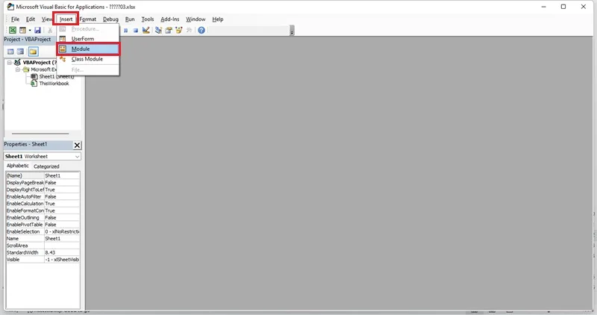
Task: Open the File menu
Action: tap(15, 19)
